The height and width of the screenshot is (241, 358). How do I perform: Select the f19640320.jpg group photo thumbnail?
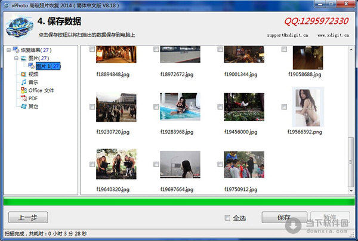(116, 164)
